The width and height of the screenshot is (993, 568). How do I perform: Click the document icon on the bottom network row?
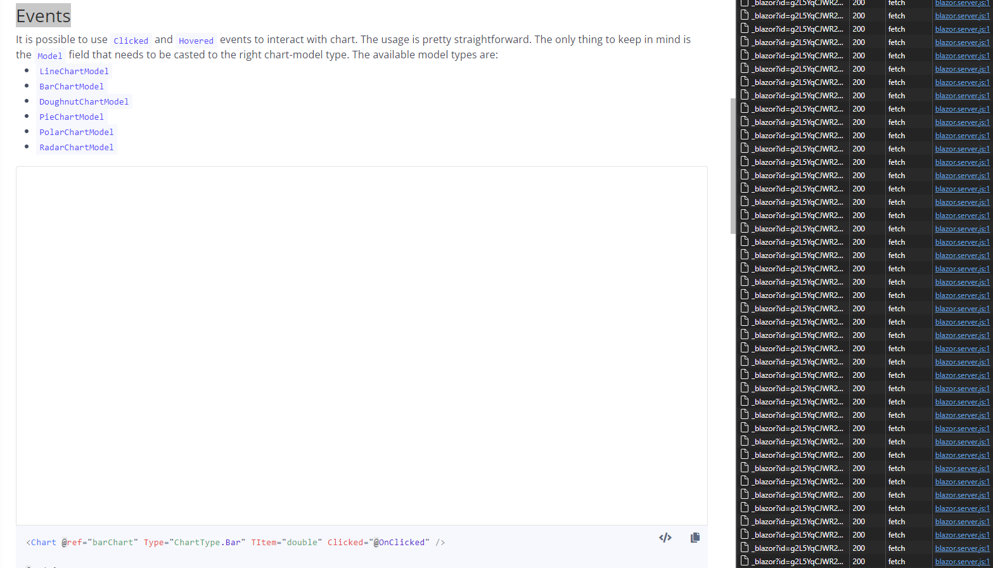point(744,561)
